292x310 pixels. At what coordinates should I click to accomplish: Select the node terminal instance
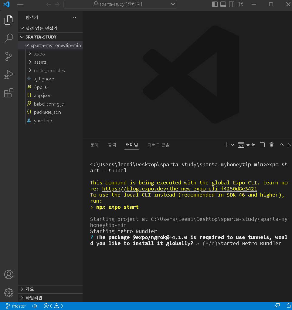coord(246,145)
